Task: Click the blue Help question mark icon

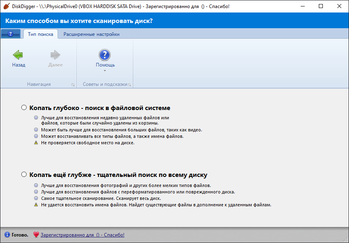Action: pos(105,55)
